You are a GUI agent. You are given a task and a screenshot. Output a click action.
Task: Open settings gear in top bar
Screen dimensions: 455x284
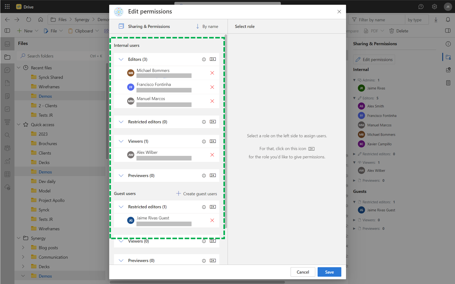434,7
